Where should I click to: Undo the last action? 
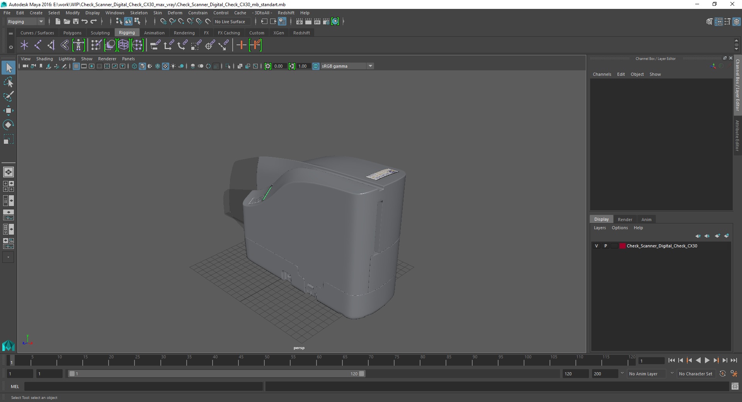(x=85, y=22)
